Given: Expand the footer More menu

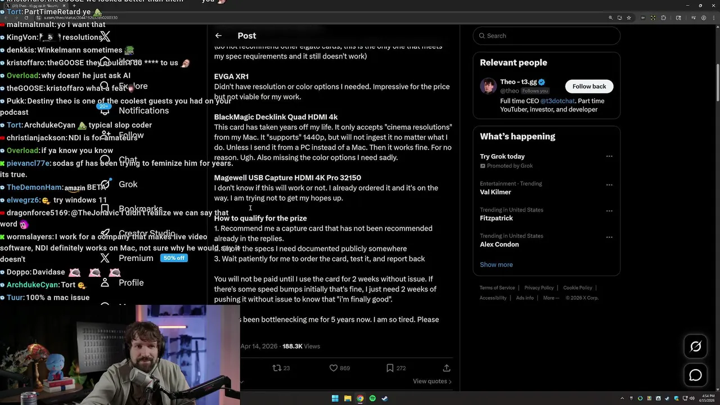Looking at the screenshot, I should pos(551,298).
